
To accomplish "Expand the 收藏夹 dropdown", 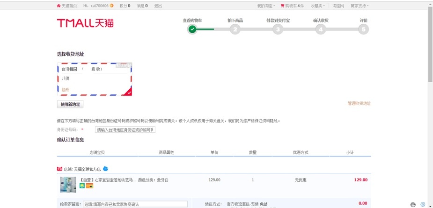I will pos(317,6).
